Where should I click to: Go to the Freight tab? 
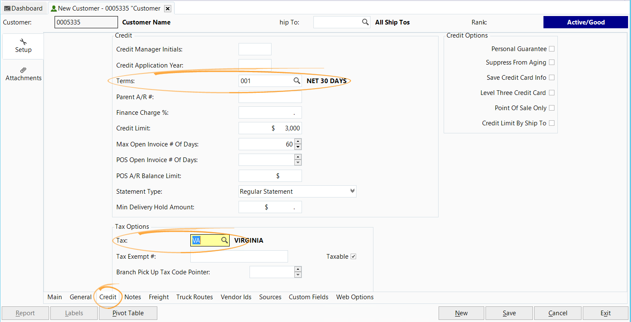pyautogui.click(x=159, y=297)
